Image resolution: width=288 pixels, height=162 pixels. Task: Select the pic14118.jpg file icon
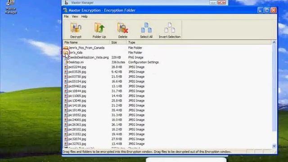point(66,105)
